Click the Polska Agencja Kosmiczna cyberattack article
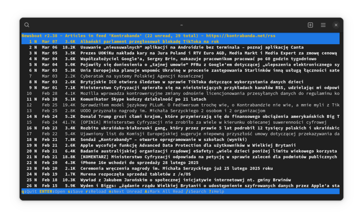This screenshot has width=363, height=222. 180,76
